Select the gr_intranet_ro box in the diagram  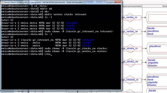point(132,80)
